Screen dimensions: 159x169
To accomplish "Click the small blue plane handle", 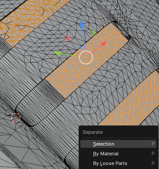I will [x=80, y=48].
